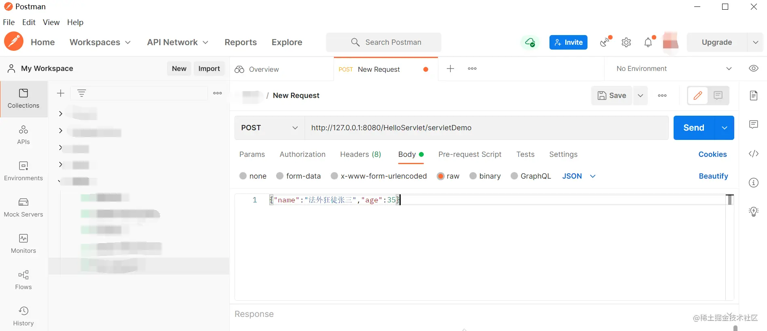This screenshot has width=767, height=331.
Task: Open Mock Servers in the sidebar
Action: coord(23,208)
